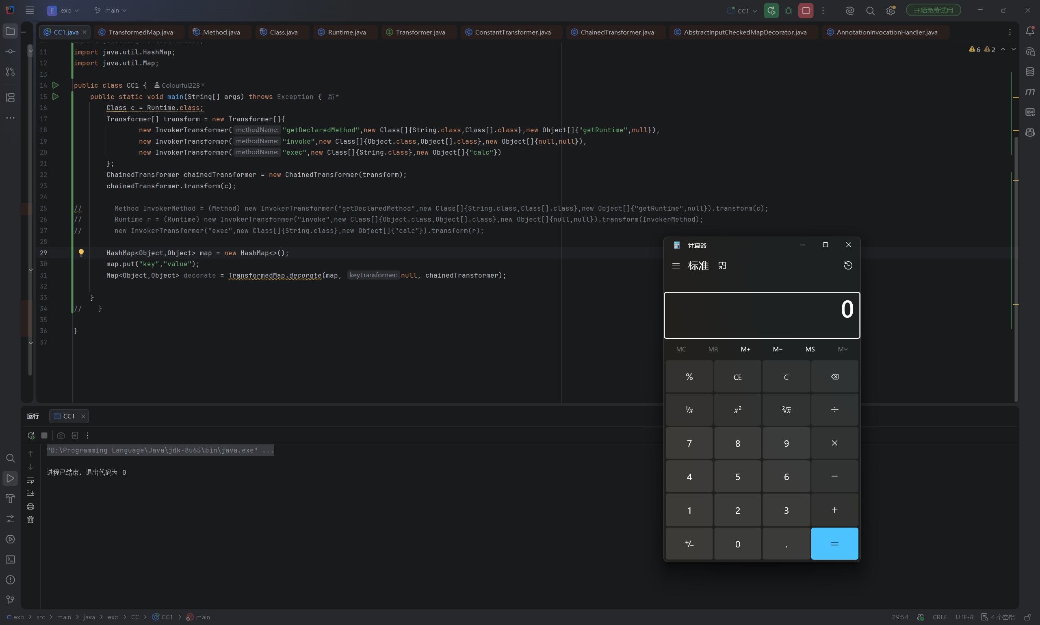Viewport: 1040px width, 625px height.
Task: Click the Debug CC1 bug icon
Action: (x=788, y=11)
